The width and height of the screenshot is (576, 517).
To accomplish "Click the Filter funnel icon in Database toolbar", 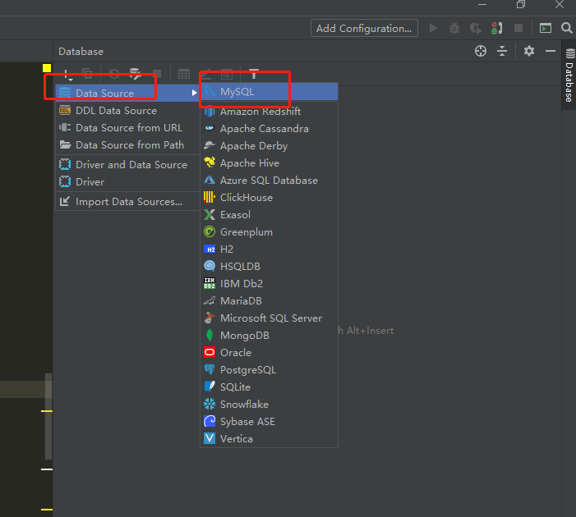I will coord(253,74).
